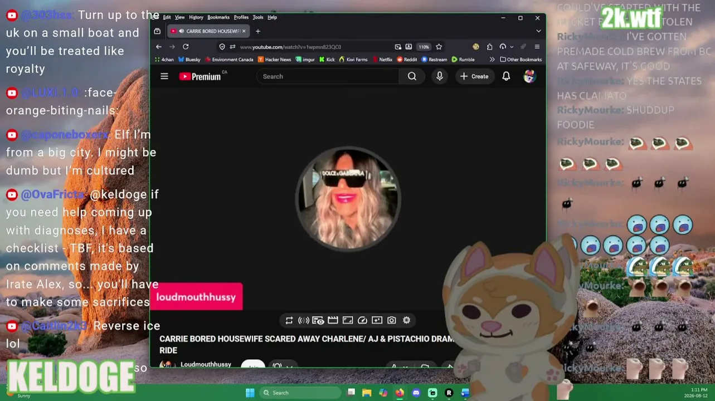
Task: Go back using the browser back arrow
Action: click(x=159, y=47)
